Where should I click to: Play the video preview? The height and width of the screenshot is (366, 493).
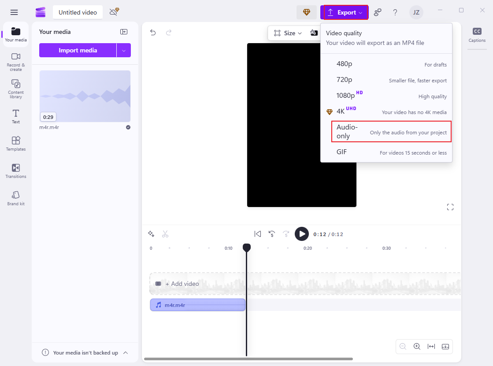(302, 234)
